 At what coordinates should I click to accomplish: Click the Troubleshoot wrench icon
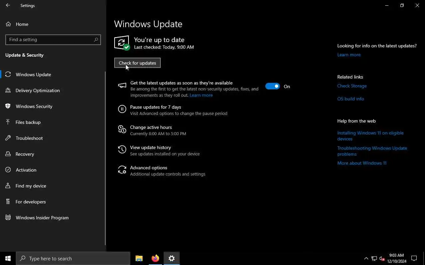8,138
